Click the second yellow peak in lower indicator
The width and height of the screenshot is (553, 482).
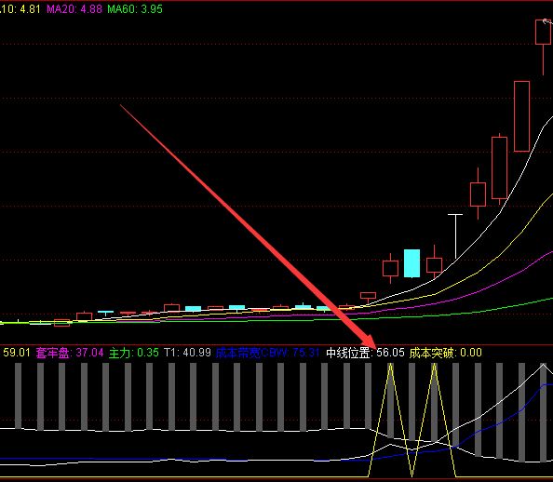coord(434,366)
